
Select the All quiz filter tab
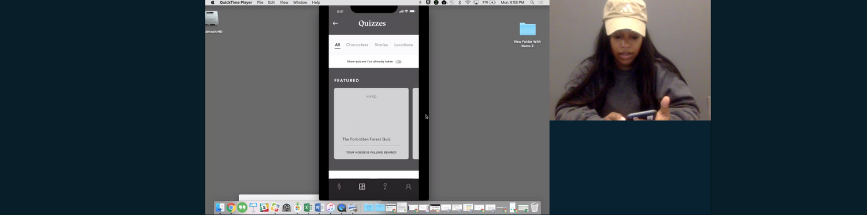(x=338, y=45)
